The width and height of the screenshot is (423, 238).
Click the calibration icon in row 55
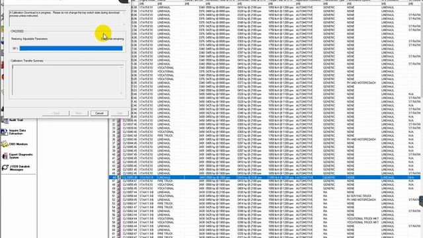pos(119,211)
